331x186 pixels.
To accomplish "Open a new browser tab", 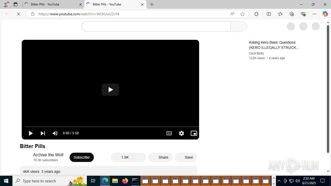I will (x=152, y=4).
